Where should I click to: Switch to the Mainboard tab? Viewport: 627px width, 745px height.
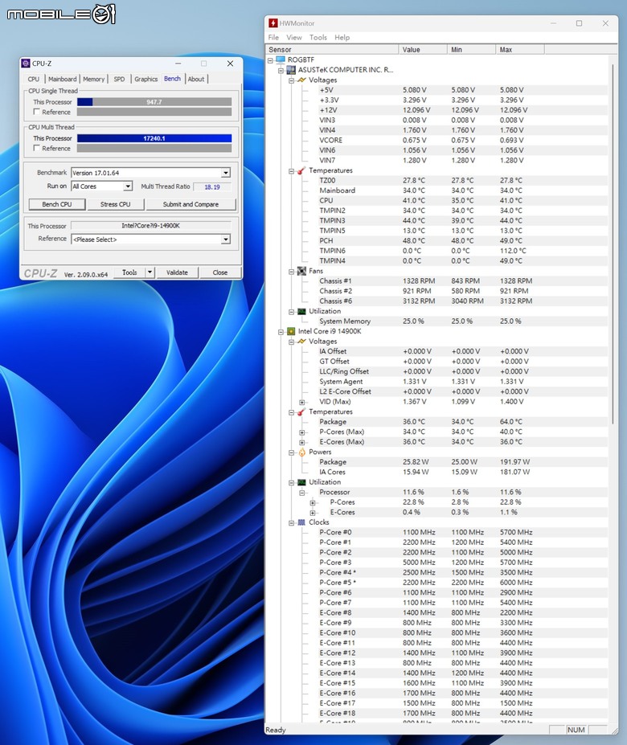pyautogui.click(x=62, y=79)
